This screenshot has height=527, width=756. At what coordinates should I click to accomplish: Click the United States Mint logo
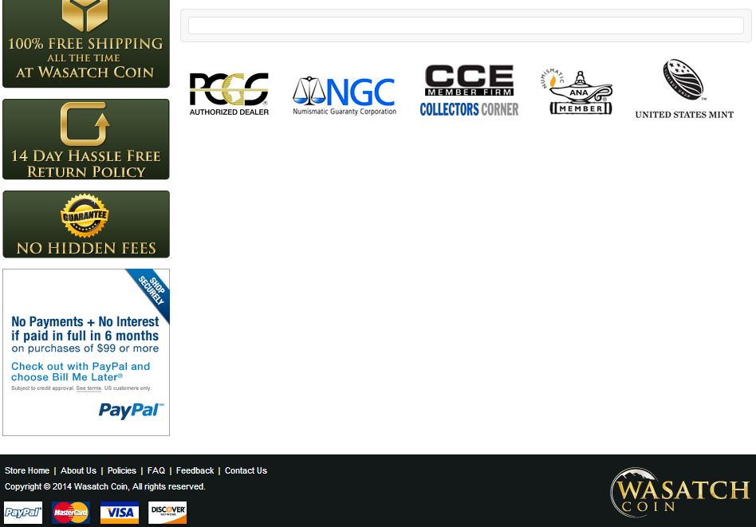point(684,89)
